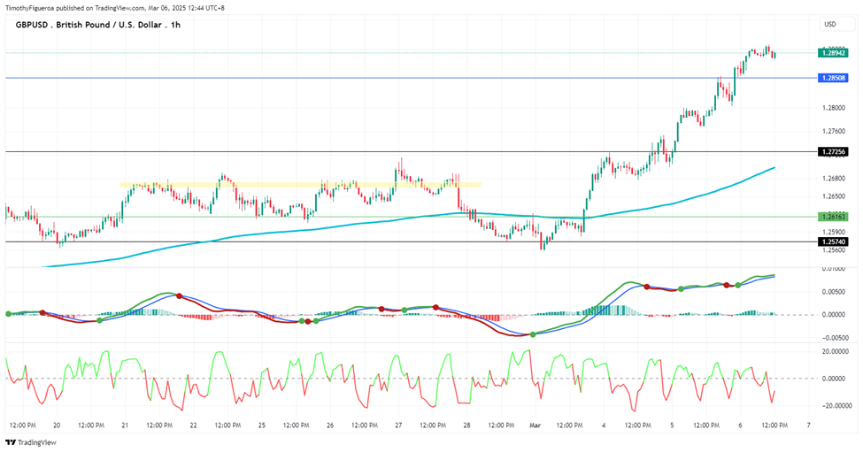Click the 20 date label on time axis

57,425
